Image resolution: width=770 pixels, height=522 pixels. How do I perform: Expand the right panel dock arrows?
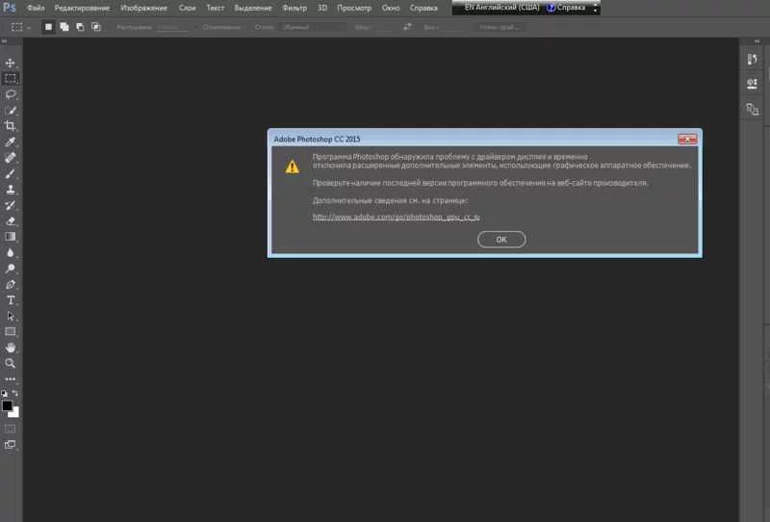(757, 41)
